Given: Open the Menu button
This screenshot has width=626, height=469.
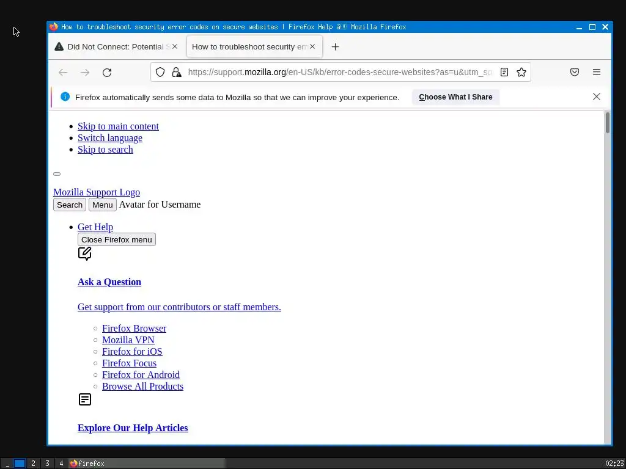Looking at the screenshot, I should click(103, 205).
